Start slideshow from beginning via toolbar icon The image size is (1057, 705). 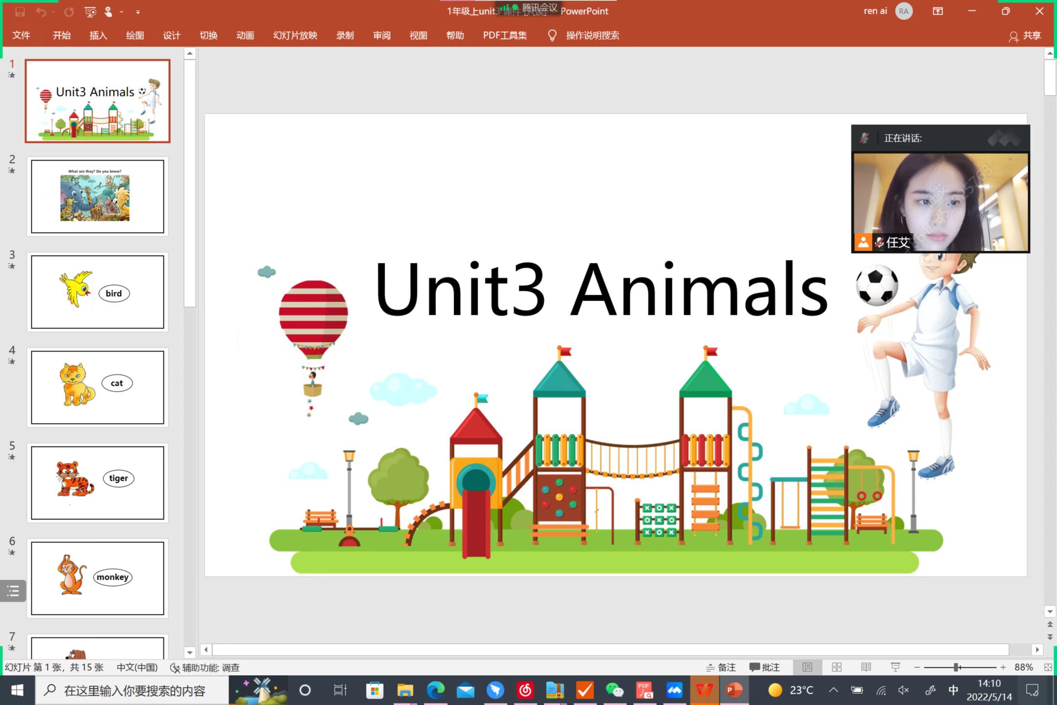click(90, 12)
